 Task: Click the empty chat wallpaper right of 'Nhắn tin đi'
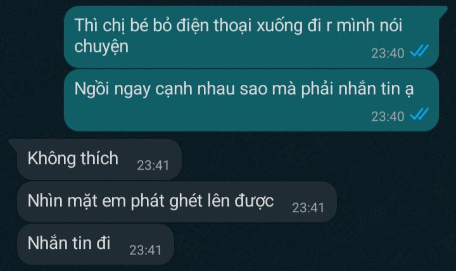click(x=314, y=246)
